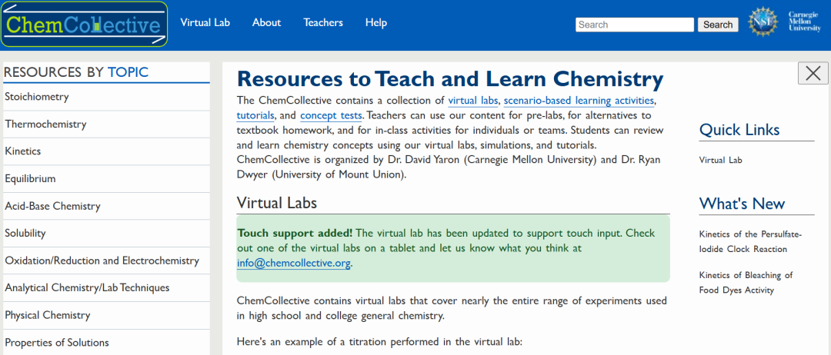Click the ChemCollective logo

coord(85,25)
